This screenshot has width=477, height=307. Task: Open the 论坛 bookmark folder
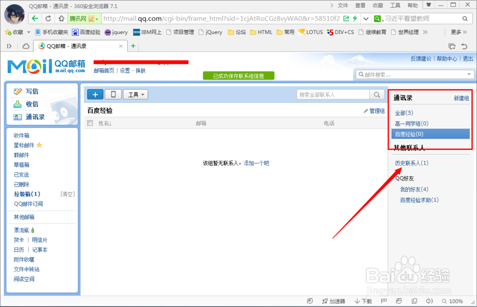[237, 32]
